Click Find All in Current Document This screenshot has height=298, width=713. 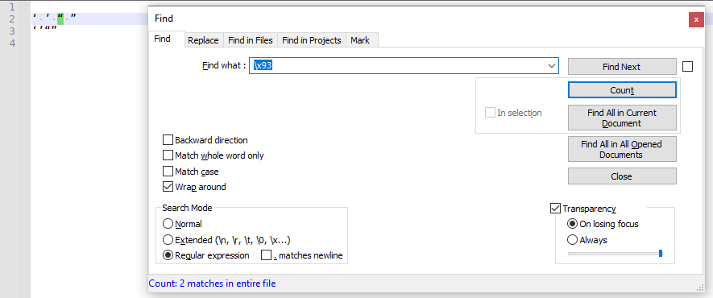coord(622,118)
